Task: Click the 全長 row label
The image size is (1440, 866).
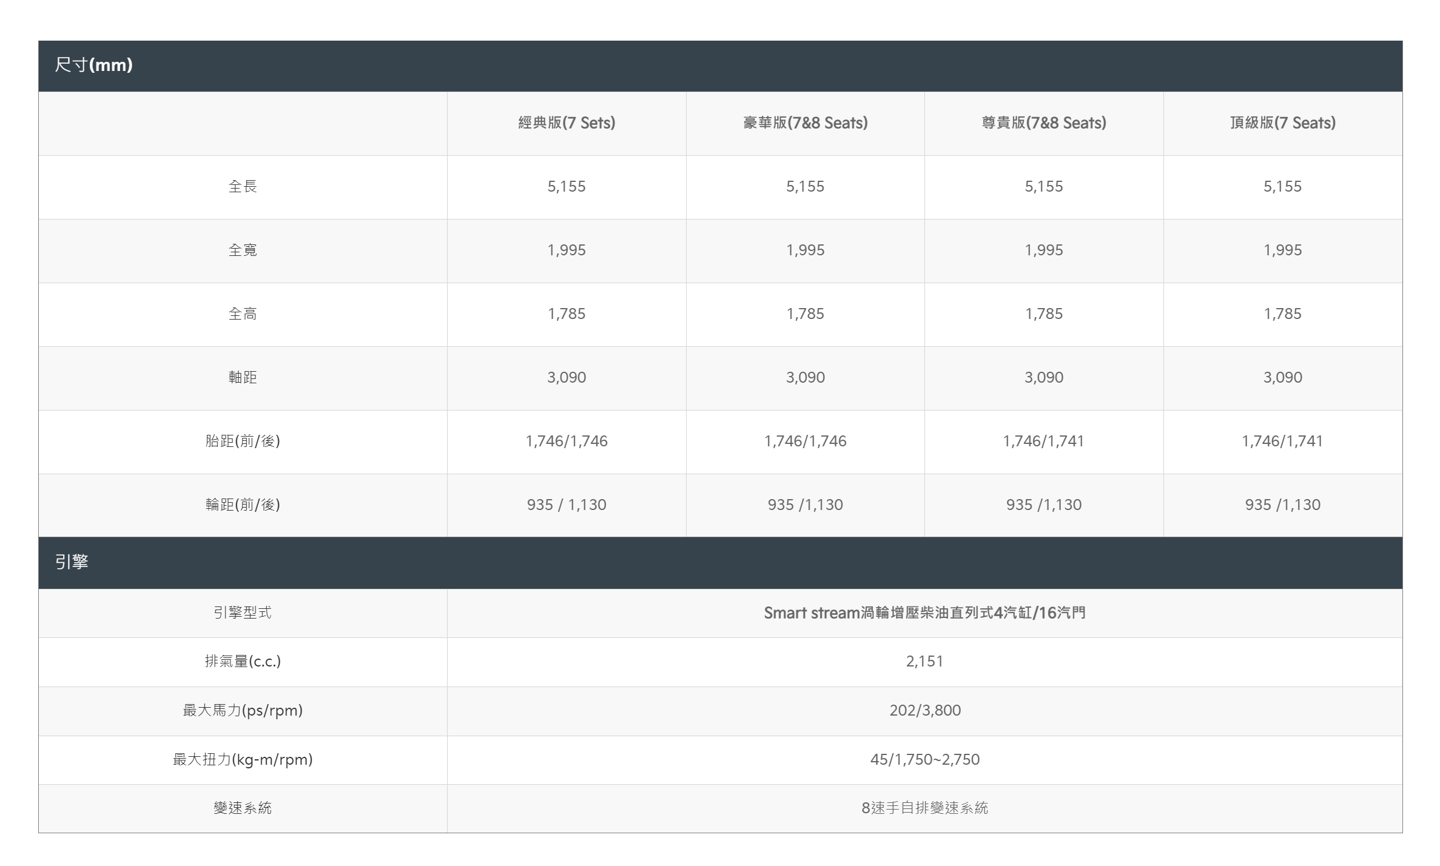Action: point(243,187)
